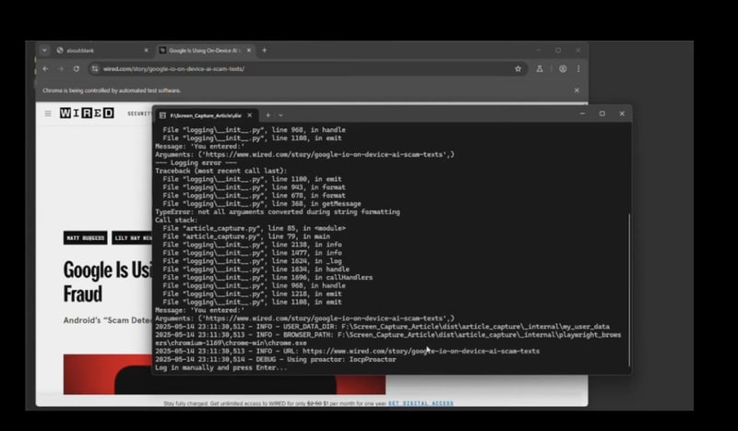Add a new terminal tab
This screenshot has width=738, height=431.
point(268,115)
